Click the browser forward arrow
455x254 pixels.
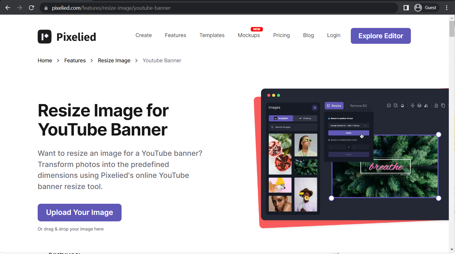pyautogui.click(x=20, y=8)
